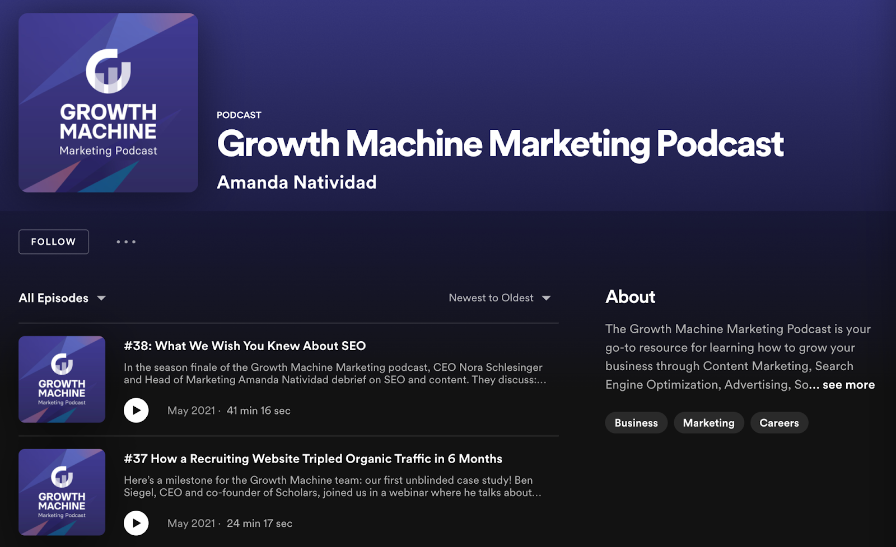The width and height of the screenshot is (896, 547).
Task: Select the Marketing category tag
Action: point(708,423)
